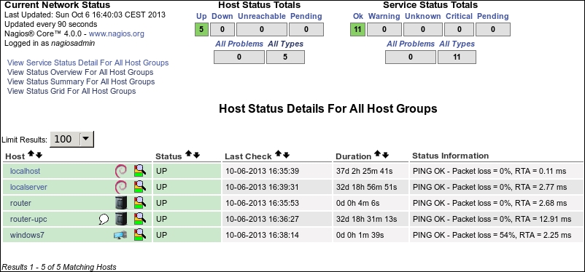Image resolution: width=585 pixels, height=272 pixels.
Task: Click router-upc status info RTA 12.91 ms
Action: point(492,219)
